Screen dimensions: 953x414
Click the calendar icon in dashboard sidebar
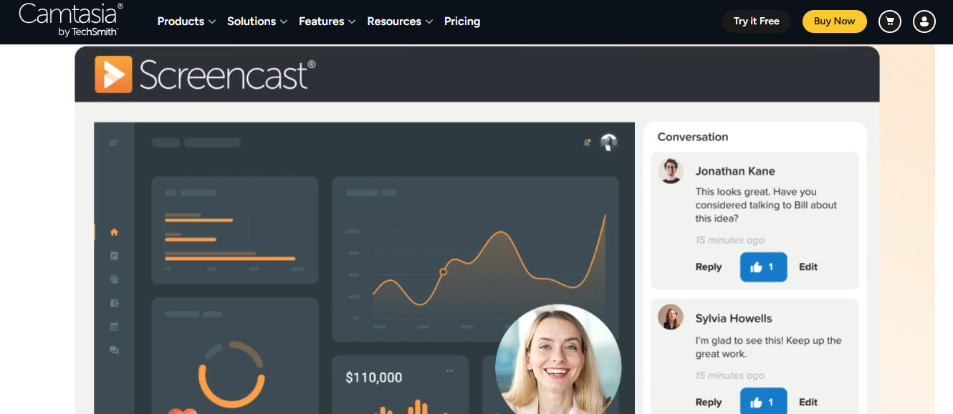click(114, 327)
